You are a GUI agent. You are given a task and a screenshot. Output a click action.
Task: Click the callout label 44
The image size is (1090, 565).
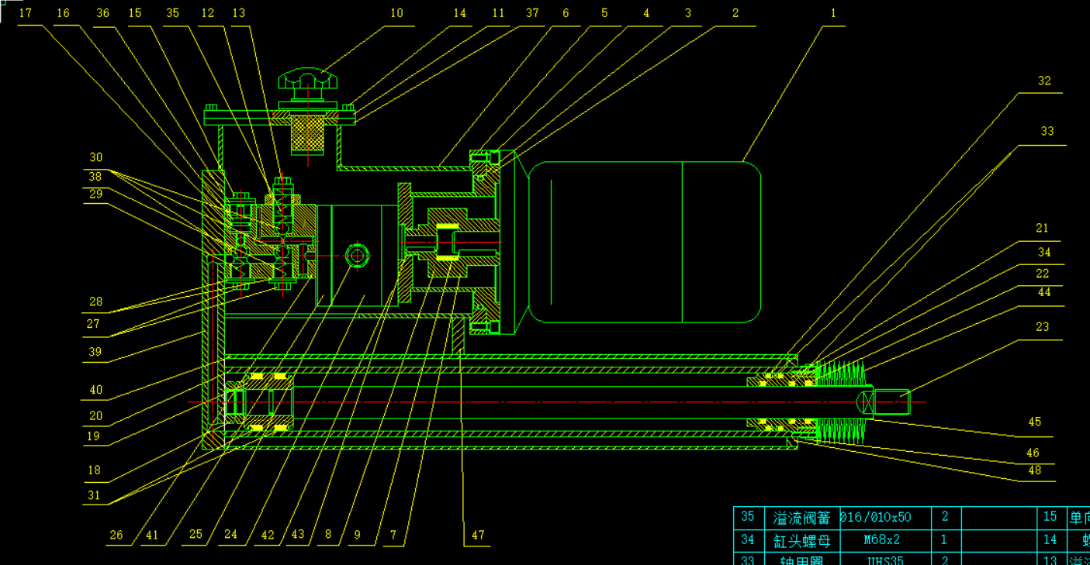pyautogui.click(x=1044, y=292)
